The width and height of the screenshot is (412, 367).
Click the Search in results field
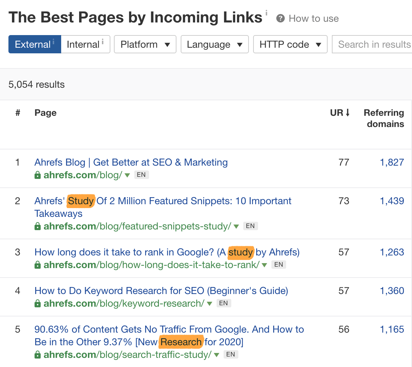pos(374,45)
